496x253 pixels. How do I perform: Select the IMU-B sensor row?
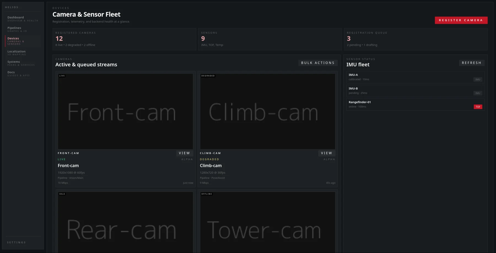[x=415, y=91]
